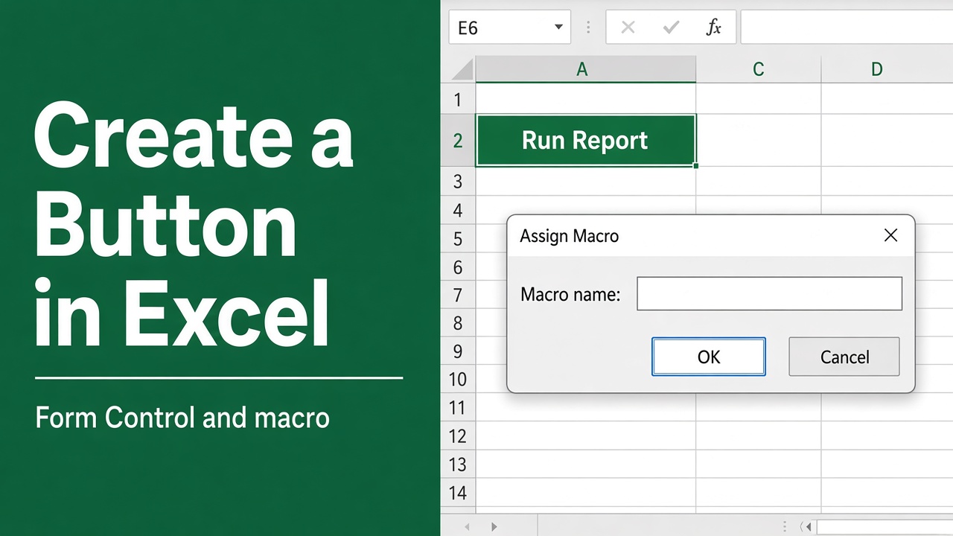Select column A header
The height and width of the screenshot is (536, 953).
coord(585,69)
